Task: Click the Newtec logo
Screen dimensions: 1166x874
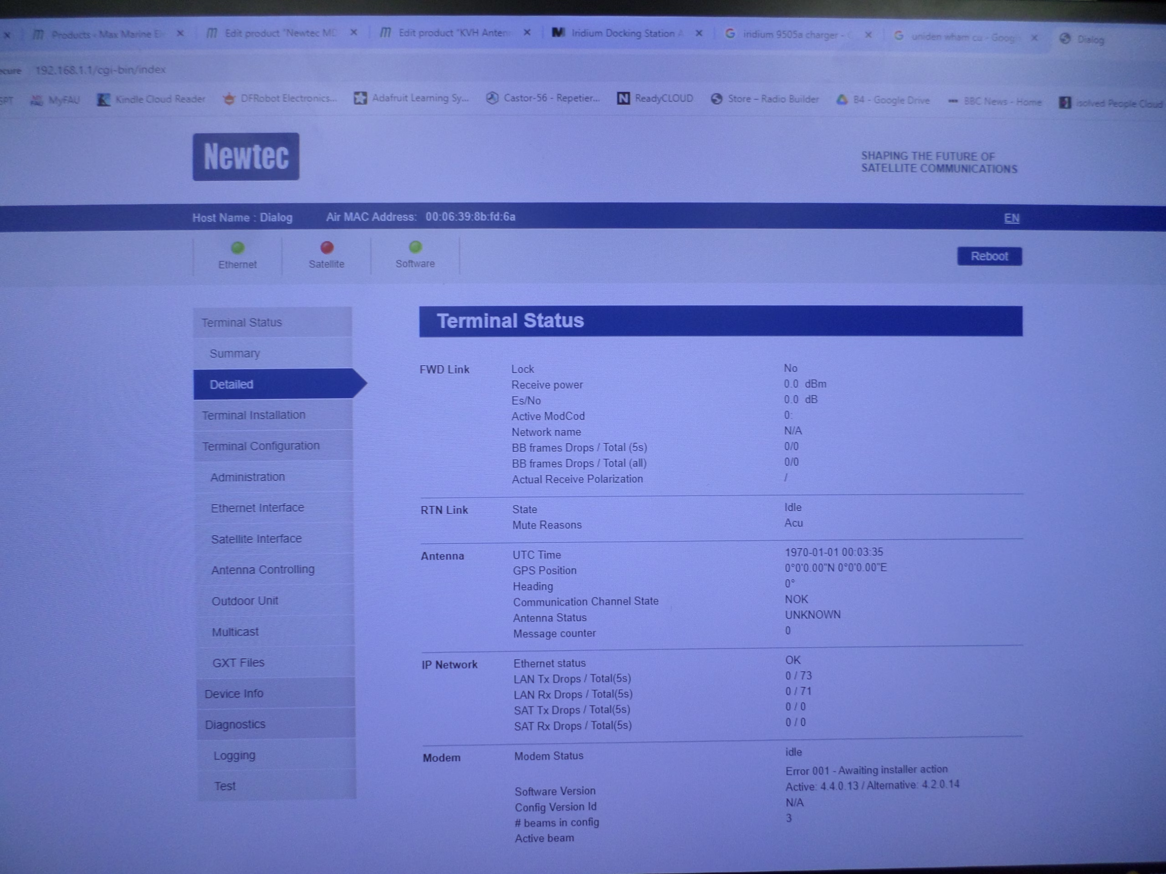Action: 245,157
